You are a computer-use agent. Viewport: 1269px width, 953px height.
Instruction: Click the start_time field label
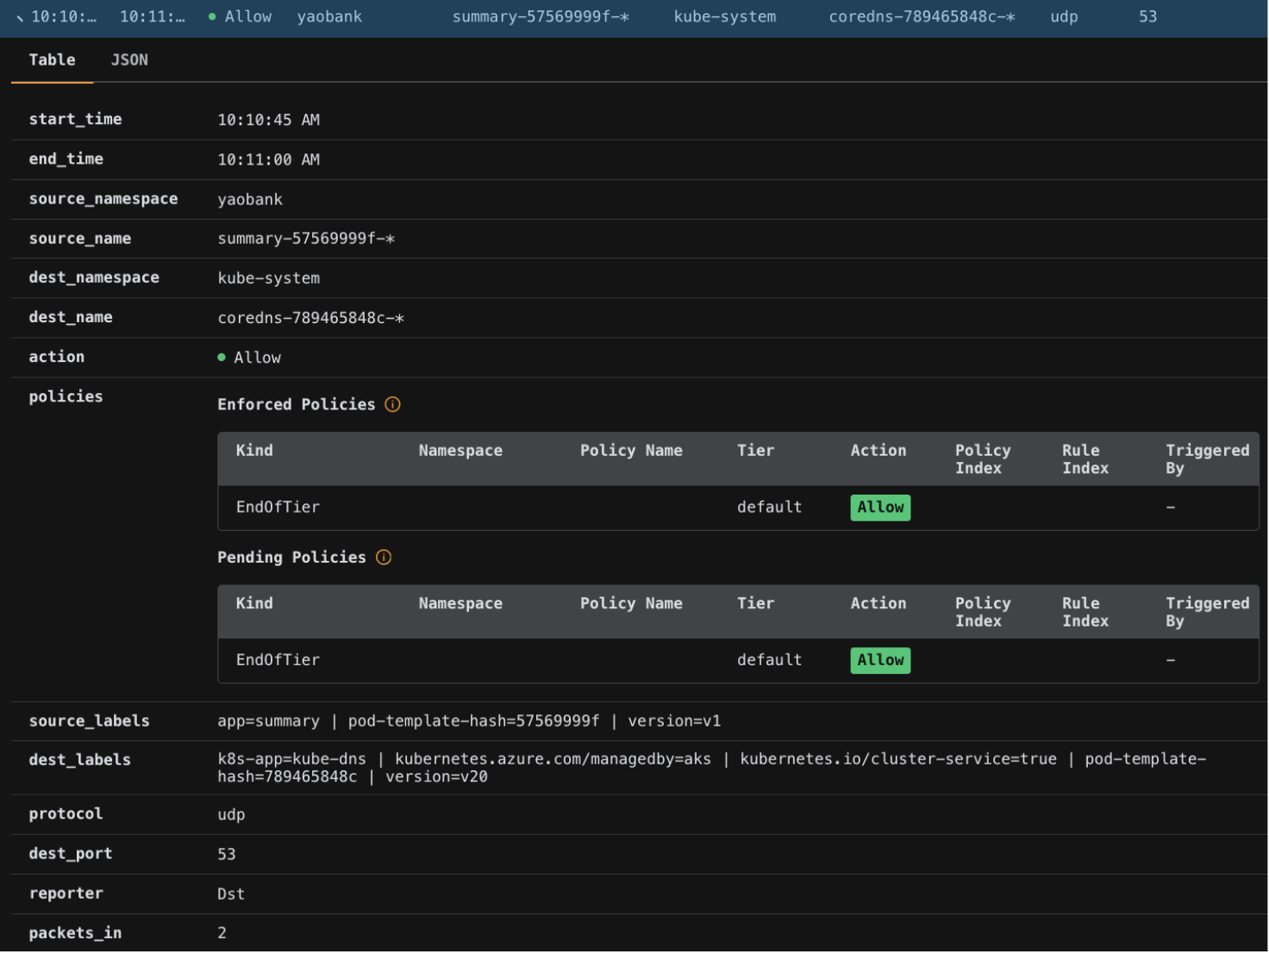tap(75, 119)
